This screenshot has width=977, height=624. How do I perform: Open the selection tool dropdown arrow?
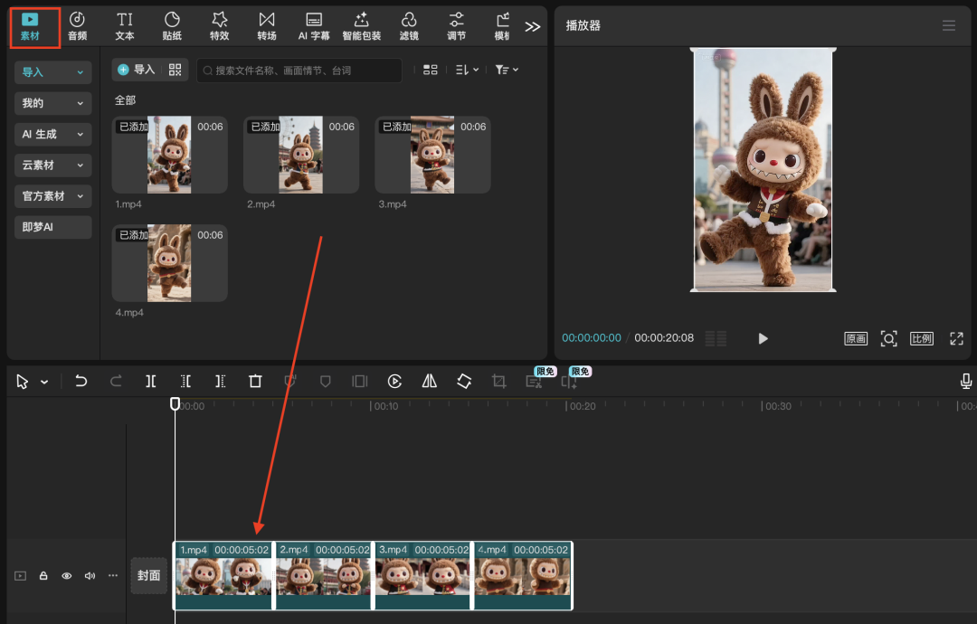click(44, 383)
